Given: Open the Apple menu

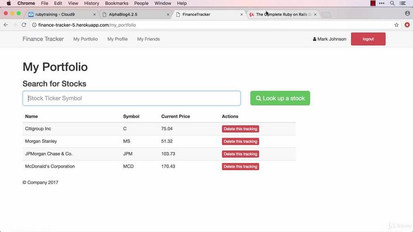Looking at the screenshot, I should (x=9, y=3).
